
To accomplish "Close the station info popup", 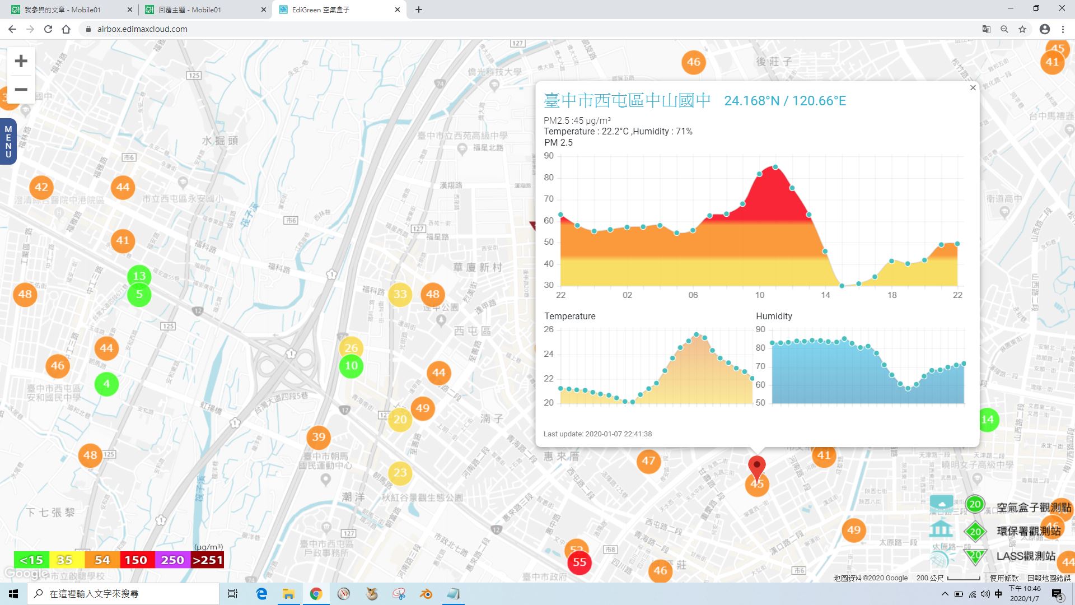I will [973, 88].
